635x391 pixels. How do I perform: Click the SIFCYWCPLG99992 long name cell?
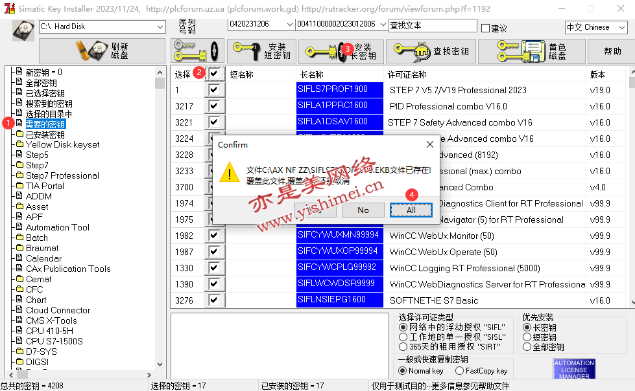tap(339, 267)
